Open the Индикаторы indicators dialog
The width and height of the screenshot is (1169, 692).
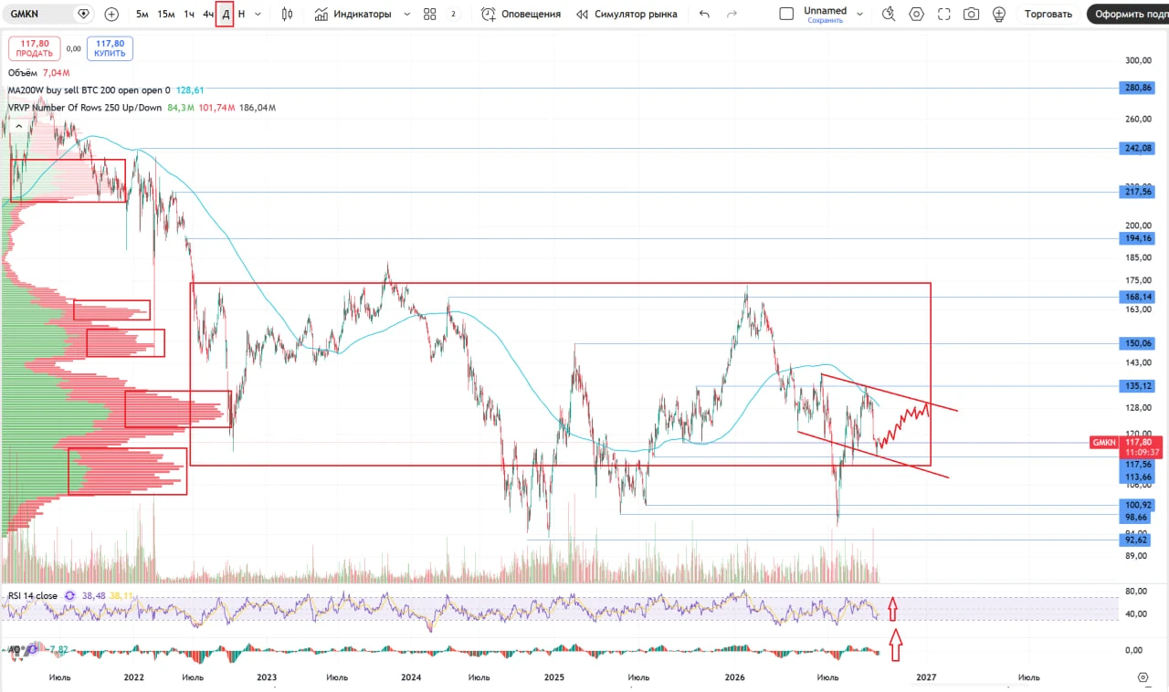tap(353, 14)
